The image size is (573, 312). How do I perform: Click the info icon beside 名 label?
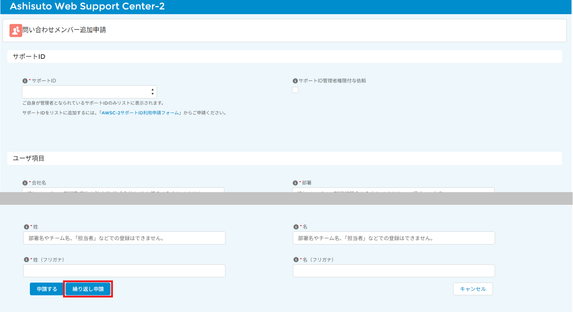[x=296, y=227]
